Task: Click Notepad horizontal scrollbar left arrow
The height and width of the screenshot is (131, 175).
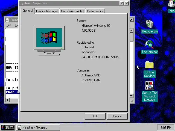Action: coord(8,100)
